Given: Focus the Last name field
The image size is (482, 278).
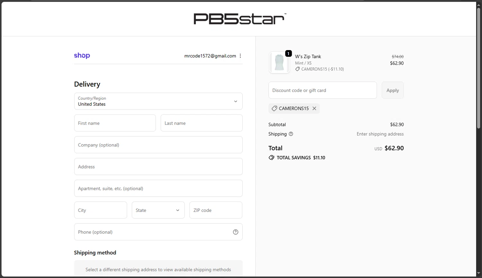Looking at the screenshot, I should point(201,123).
